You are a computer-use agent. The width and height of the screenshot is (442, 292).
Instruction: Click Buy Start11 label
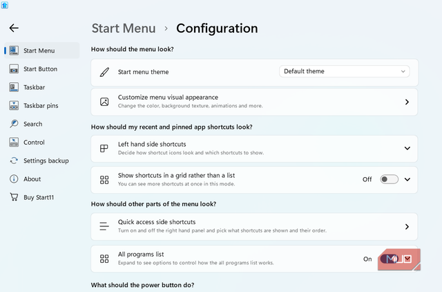pos(39,197)
